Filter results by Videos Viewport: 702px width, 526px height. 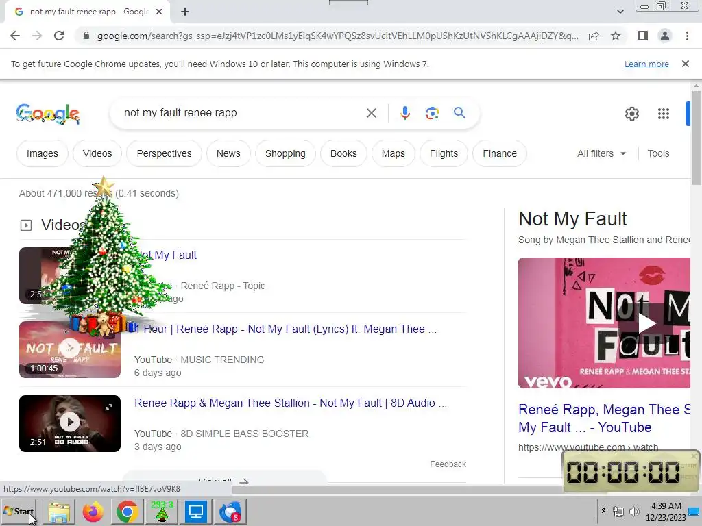coord(97,153)
